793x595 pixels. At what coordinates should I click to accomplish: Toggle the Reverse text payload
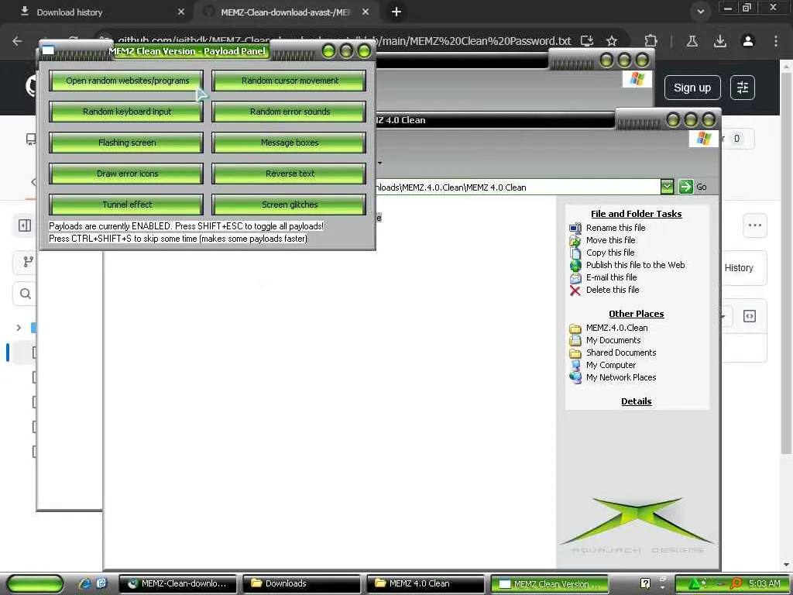[x=290, y=174]
